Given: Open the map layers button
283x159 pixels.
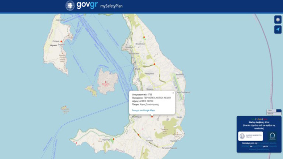Looking at the screenshot, I should click(278, 20).
